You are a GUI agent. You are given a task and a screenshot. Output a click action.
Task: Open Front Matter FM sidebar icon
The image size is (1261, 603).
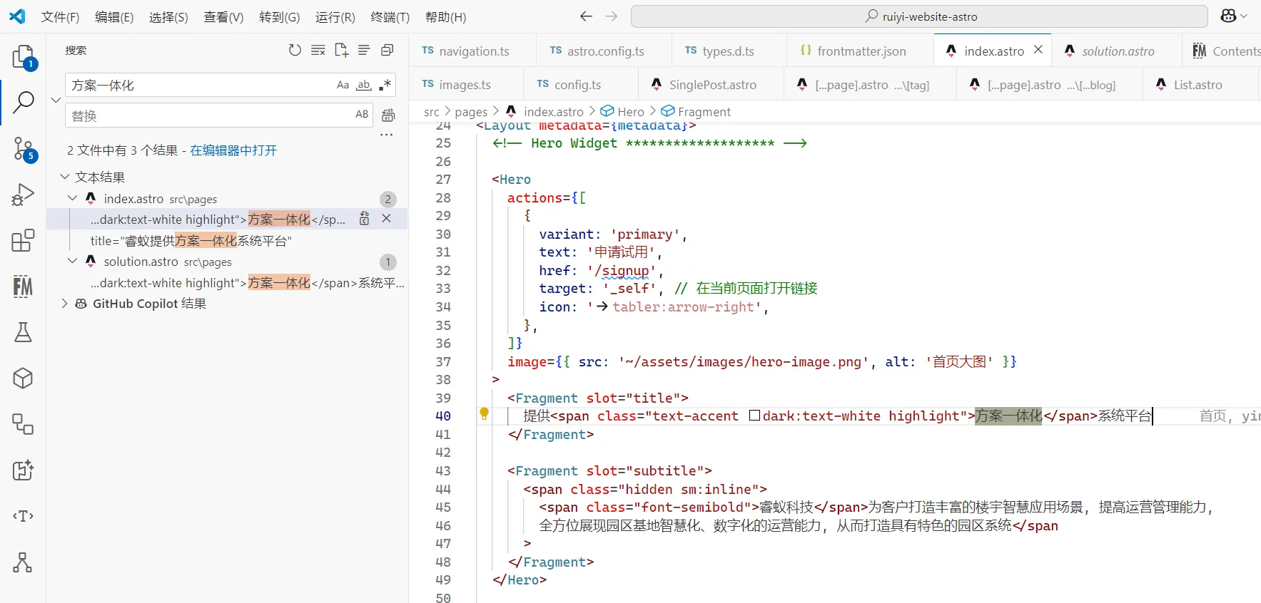click(x=23, y=287)
